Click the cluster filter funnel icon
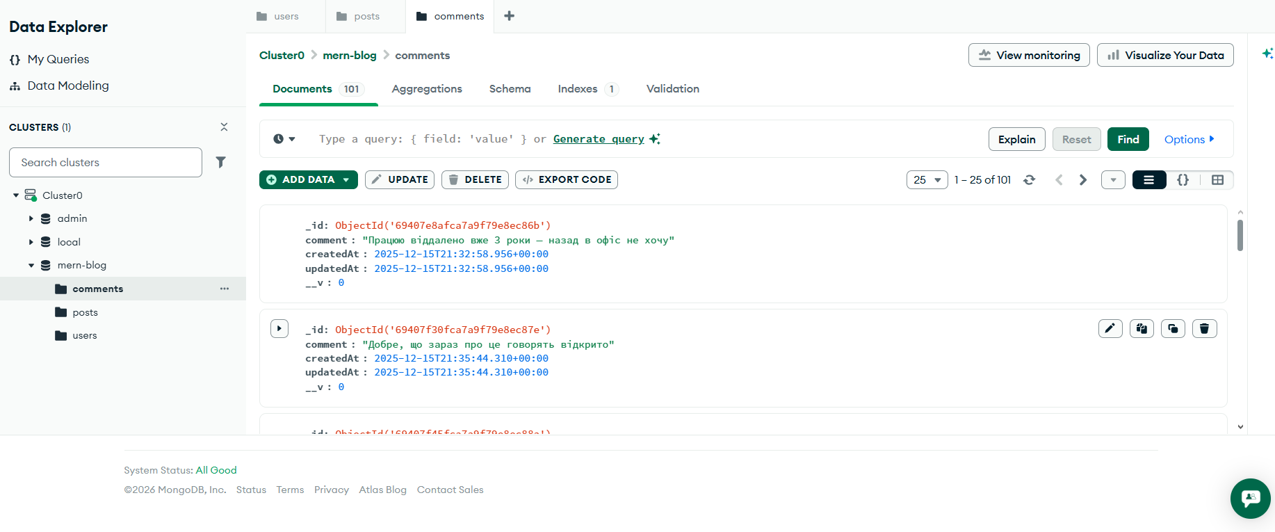The height and width of the screenshot is (532, 1275). tap(220, 162)
